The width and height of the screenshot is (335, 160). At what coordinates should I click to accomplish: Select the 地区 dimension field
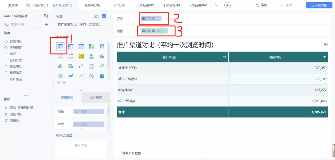[x=13, y=54]
